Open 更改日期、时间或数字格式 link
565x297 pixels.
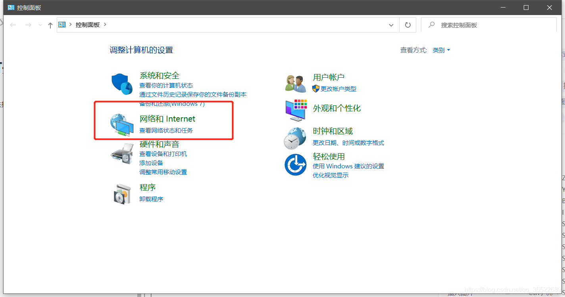tap(348, 143)
